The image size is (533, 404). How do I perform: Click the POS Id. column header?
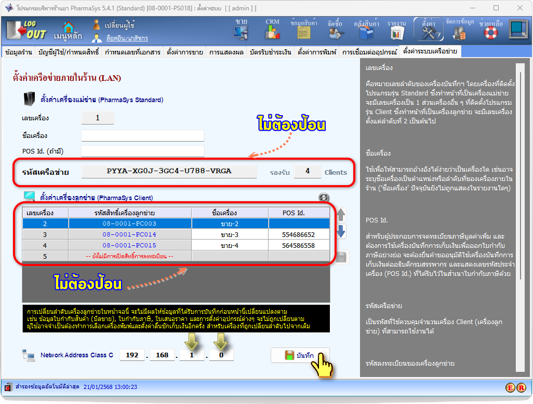pyautogui.click(x=299, y=213)
